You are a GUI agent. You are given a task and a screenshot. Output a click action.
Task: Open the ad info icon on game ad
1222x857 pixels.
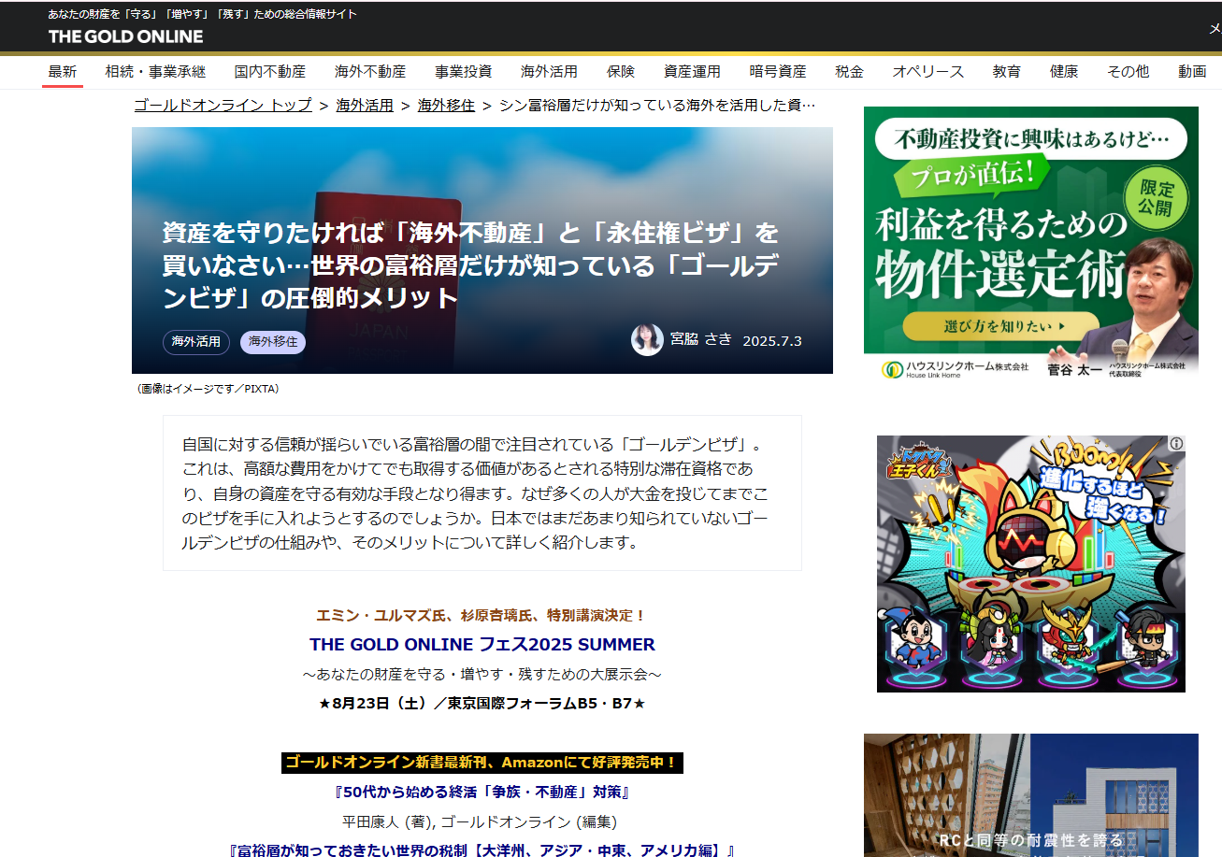tap(1177, 444)
